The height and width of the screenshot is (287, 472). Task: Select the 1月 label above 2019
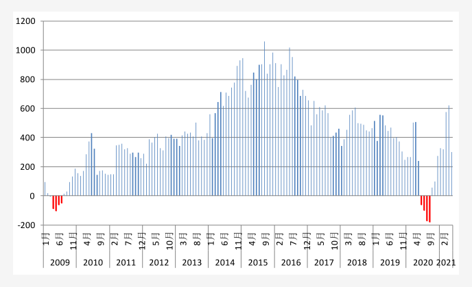[x=376, y=239]
